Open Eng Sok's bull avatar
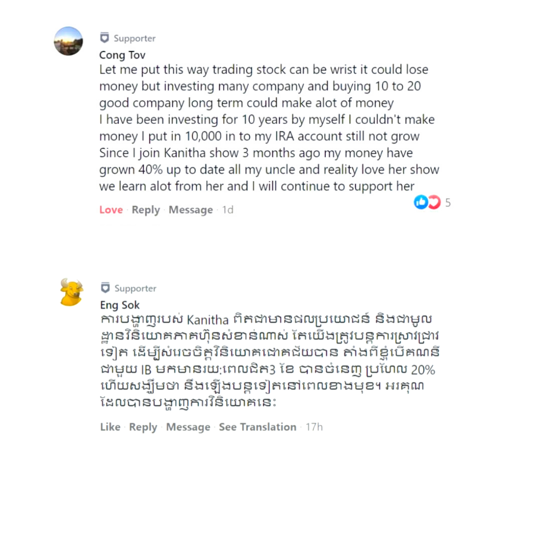 72,292
